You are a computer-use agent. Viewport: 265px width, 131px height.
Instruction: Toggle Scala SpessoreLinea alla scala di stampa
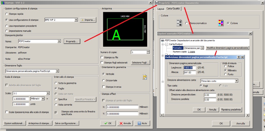tap(7, 112)
